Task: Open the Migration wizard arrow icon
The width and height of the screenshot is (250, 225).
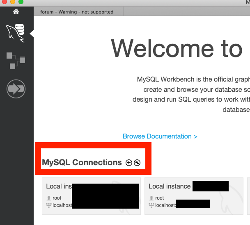Action: 16,89
